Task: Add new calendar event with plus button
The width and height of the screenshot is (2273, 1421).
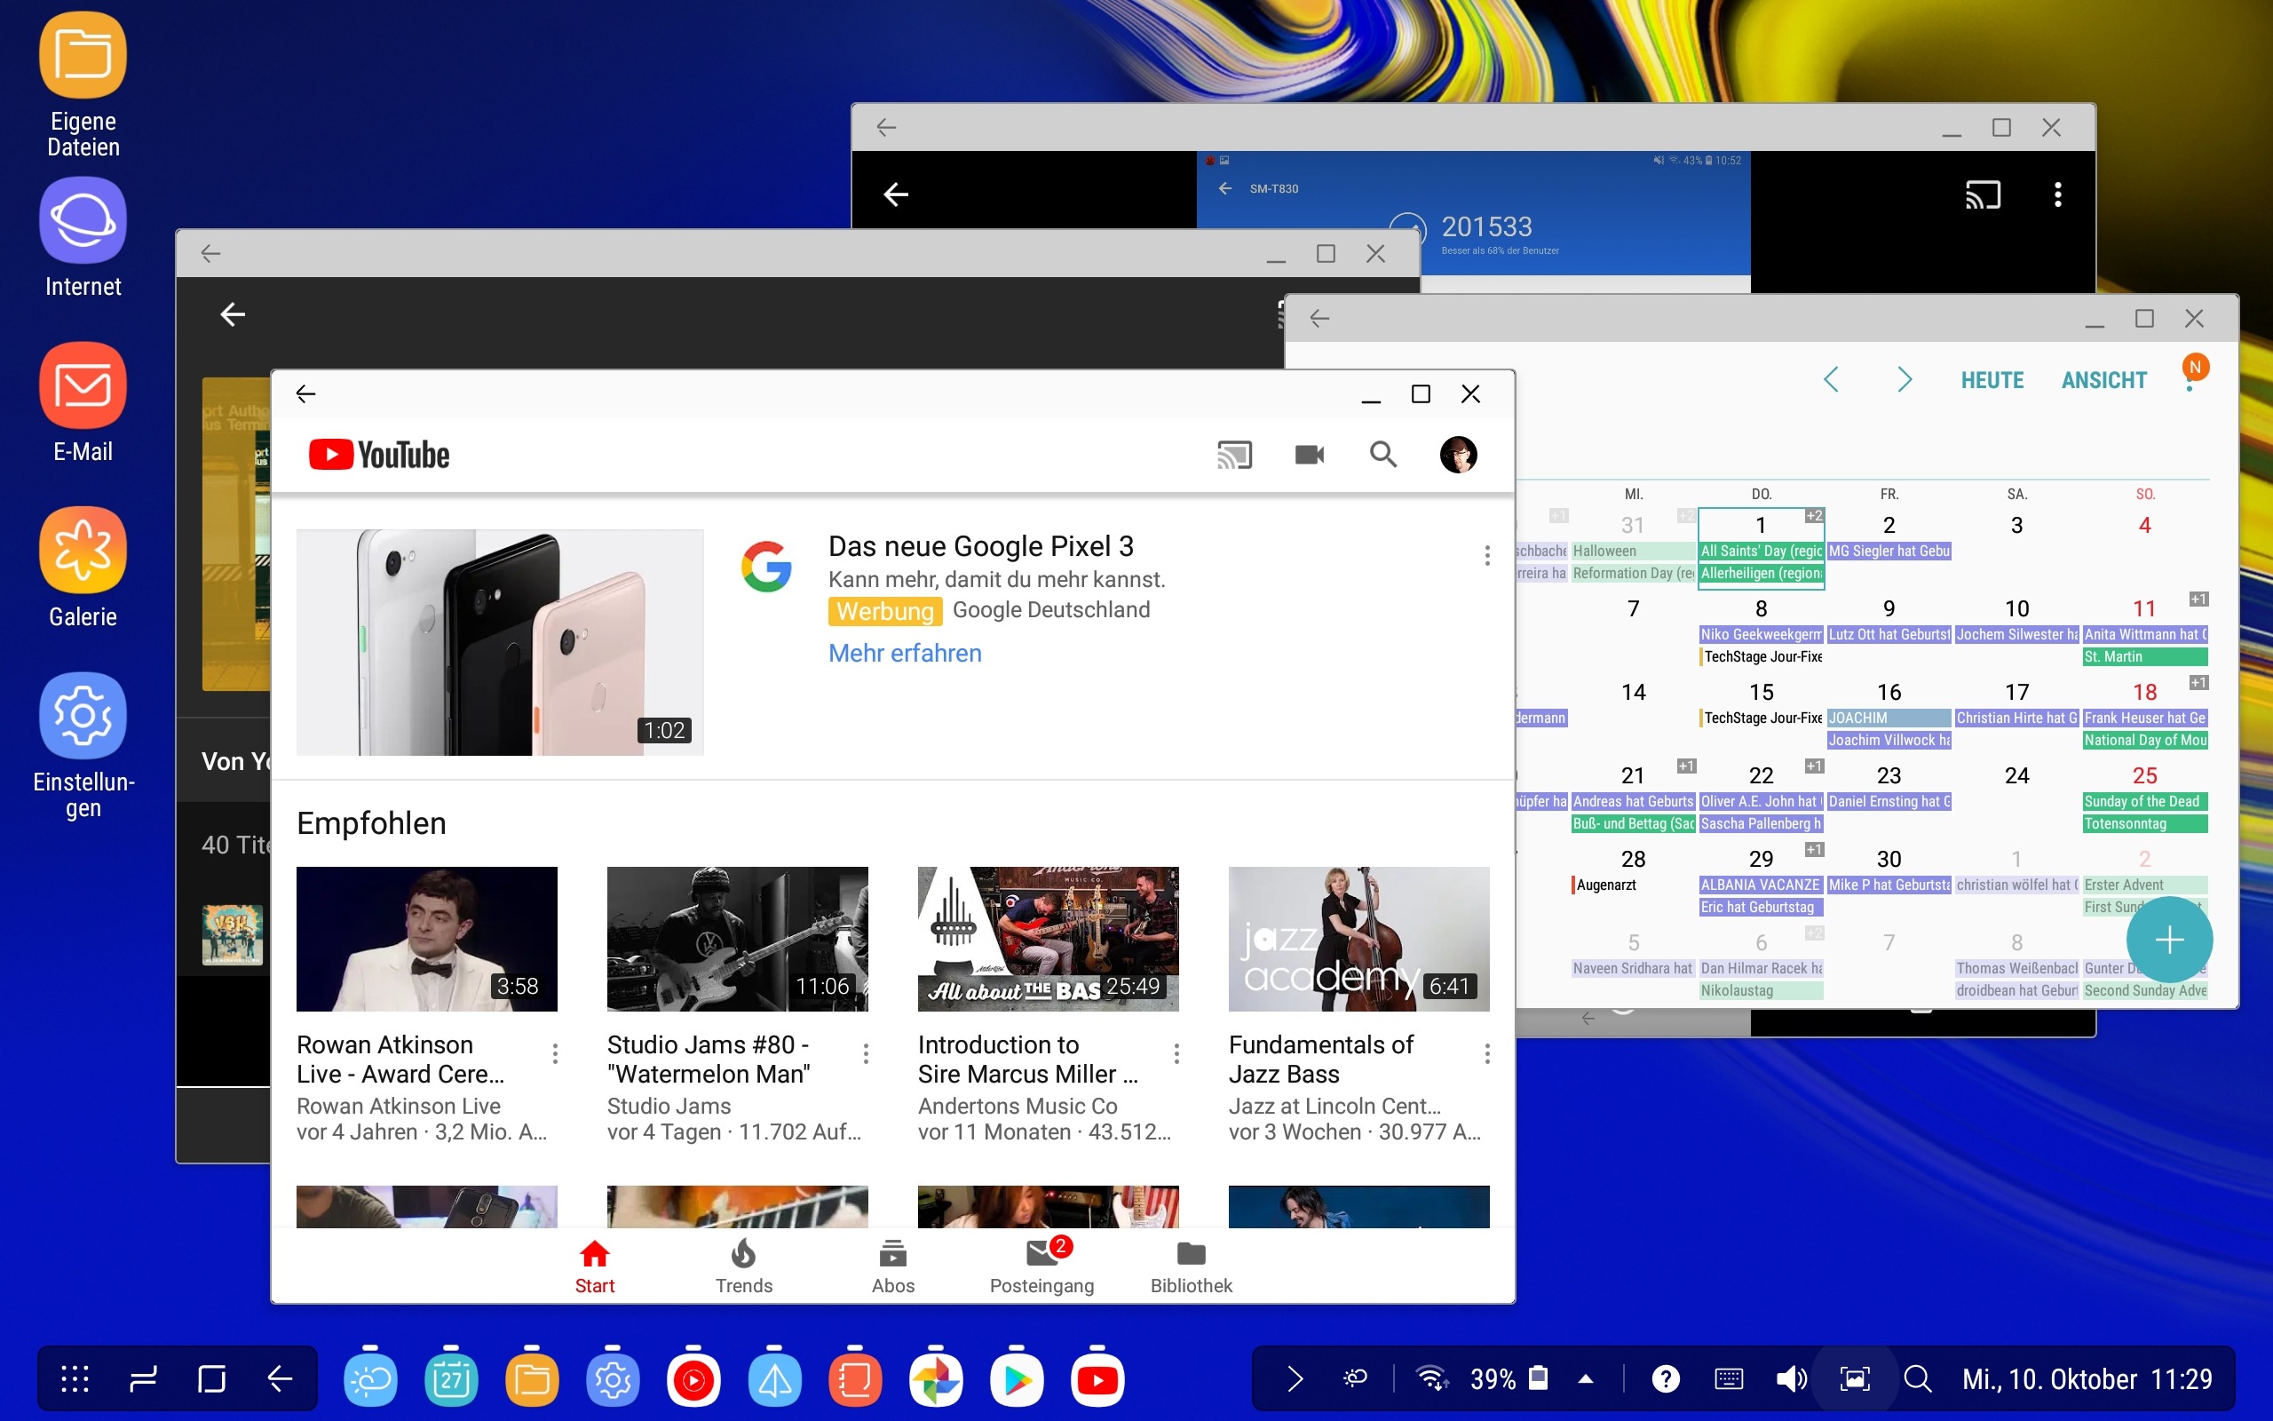Action: (2169, 939)
